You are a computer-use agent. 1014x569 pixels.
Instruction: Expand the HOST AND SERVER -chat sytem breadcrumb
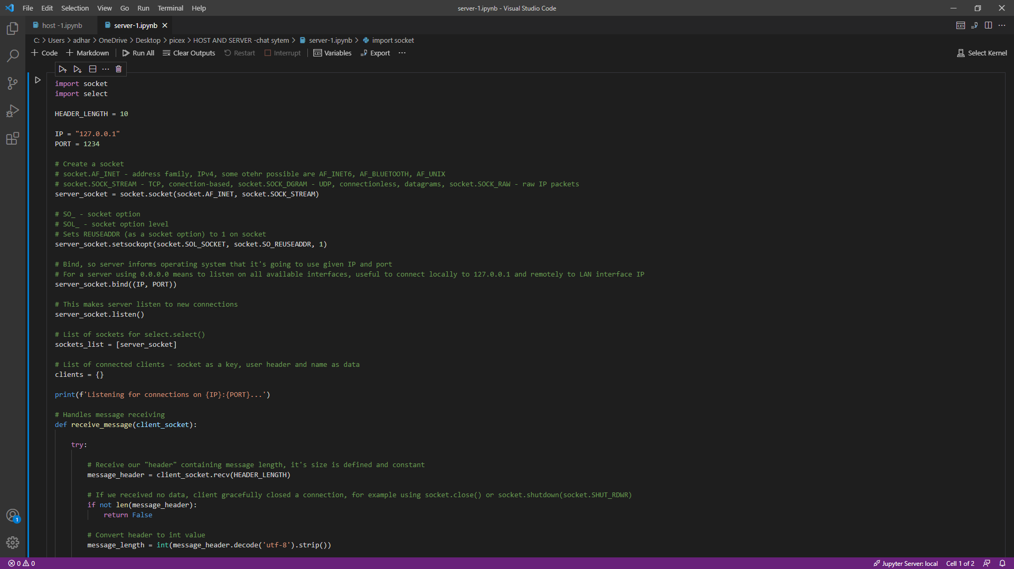(241, 40)
